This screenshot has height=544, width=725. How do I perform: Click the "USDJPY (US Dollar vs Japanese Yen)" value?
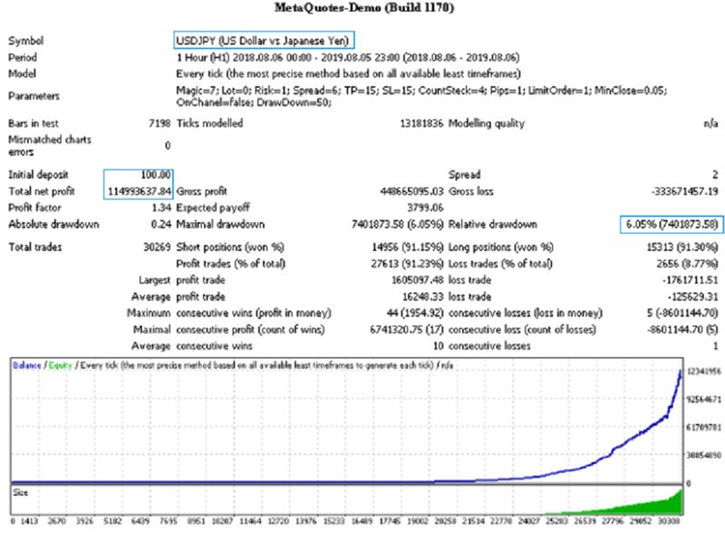coord(263,41)
